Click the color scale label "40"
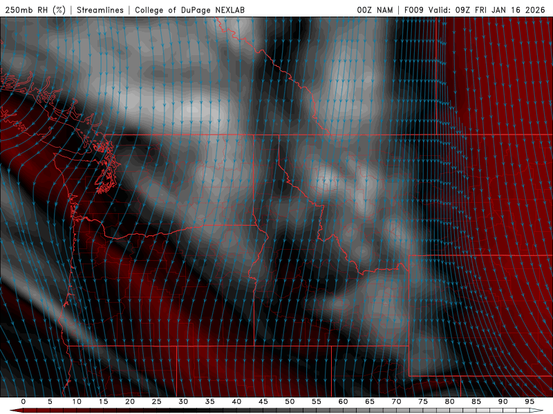This screenshot has height=414, width=553. click(x=236, y=402)
